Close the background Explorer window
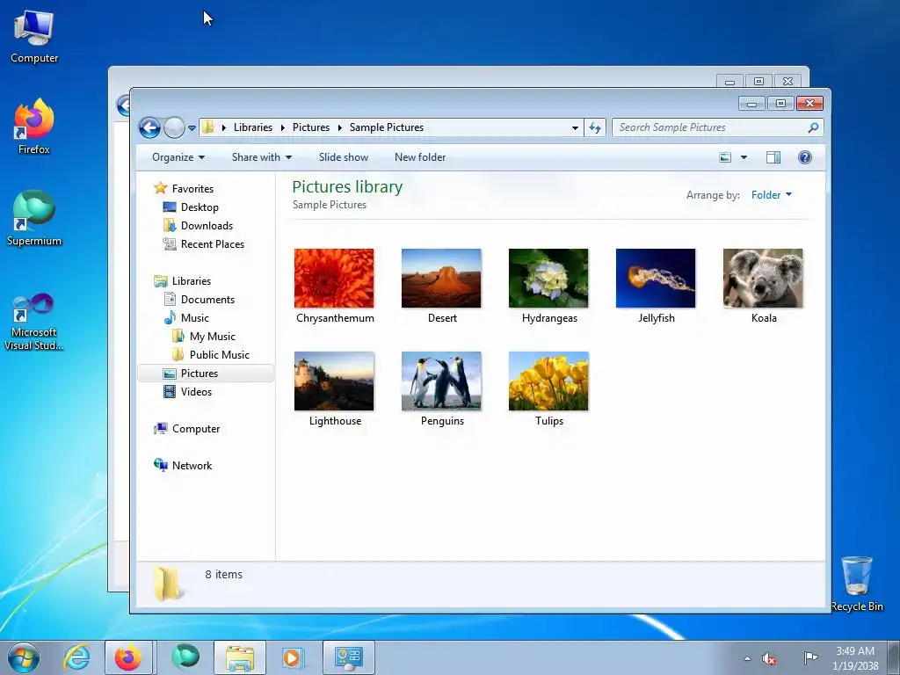900x675 pixels. [788, 82]
